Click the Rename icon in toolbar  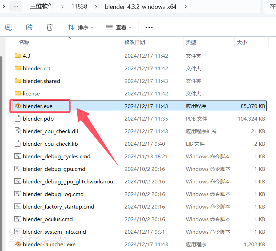9,27
